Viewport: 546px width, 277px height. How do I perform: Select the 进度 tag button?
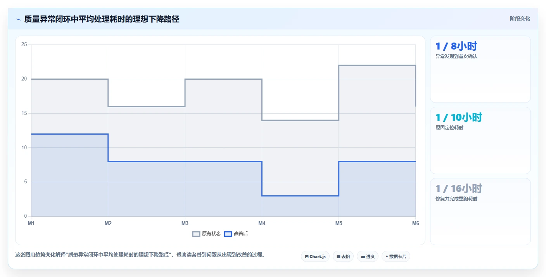coord(368,256)
